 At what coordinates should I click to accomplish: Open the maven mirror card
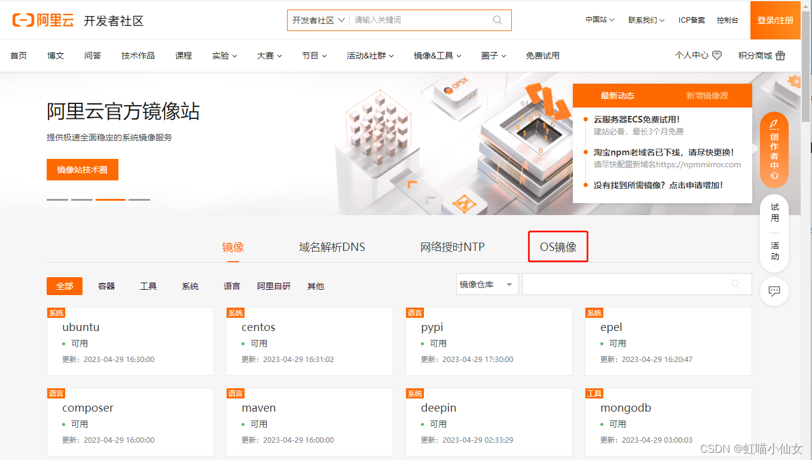click(310, 422)
